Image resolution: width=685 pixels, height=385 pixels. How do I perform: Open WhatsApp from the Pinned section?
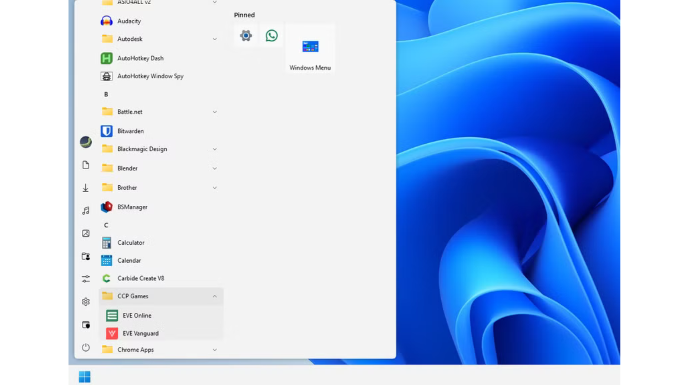point(271,36)
